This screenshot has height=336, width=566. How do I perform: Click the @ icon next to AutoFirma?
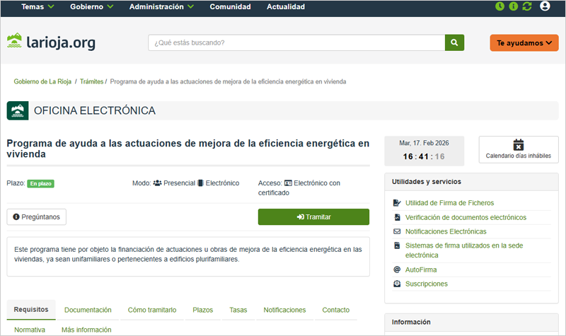[x=397, y=270]
